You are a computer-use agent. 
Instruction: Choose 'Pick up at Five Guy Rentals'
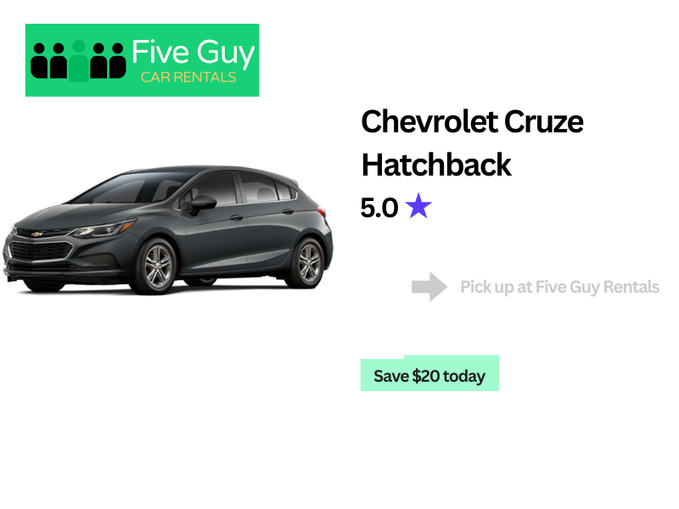pos(559,287)
